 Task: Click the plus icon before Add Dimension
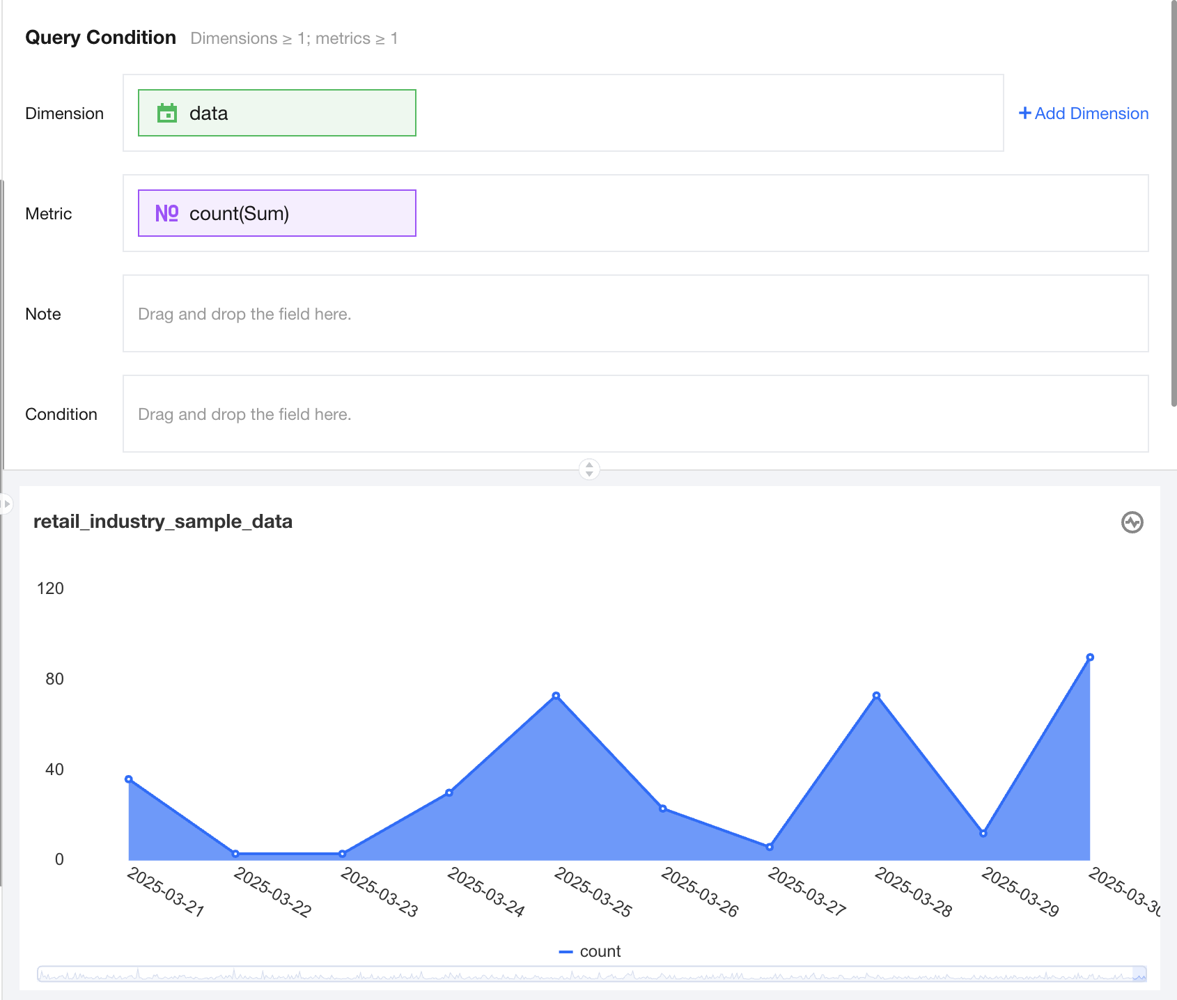pyautogui.click(x=1024, y=113)
